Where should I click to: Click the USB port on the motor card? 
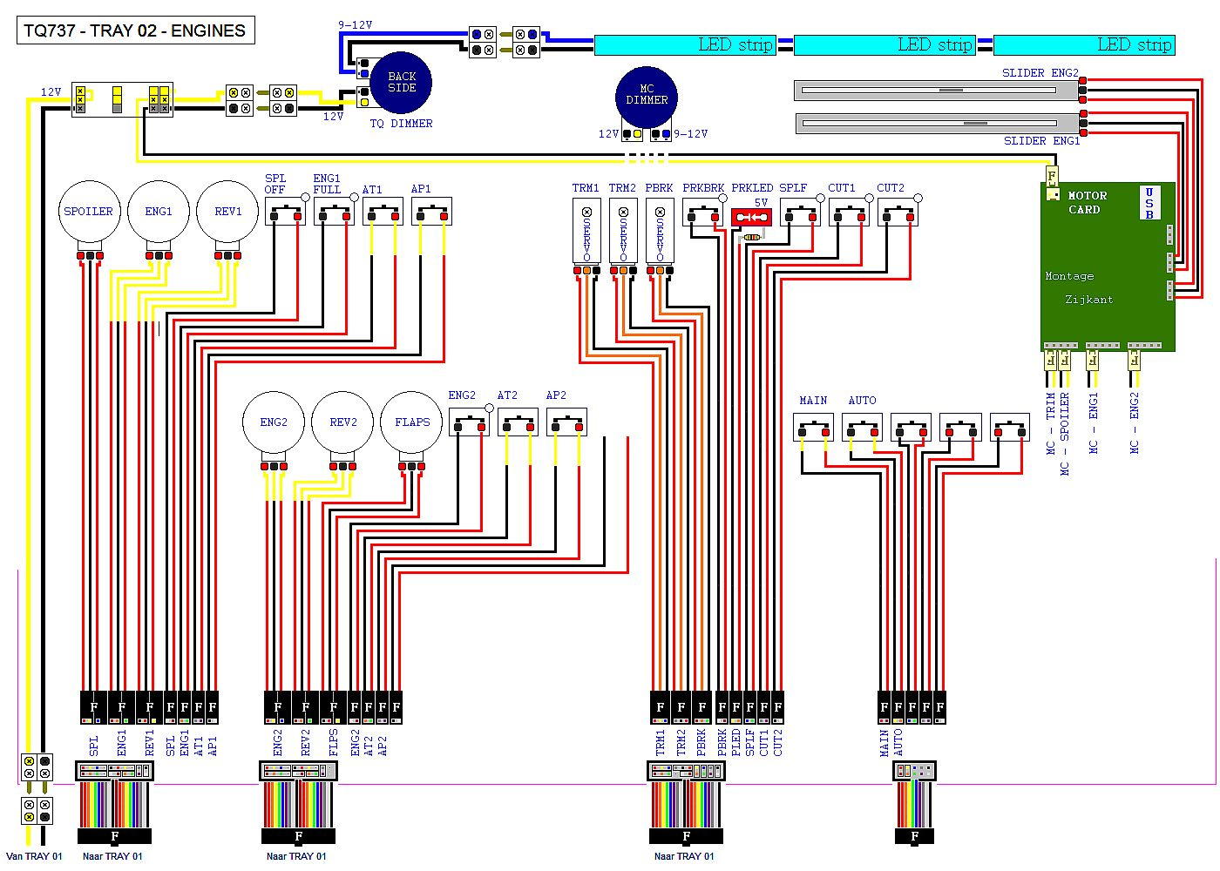pyautogui.click(x=1149, y=203)
